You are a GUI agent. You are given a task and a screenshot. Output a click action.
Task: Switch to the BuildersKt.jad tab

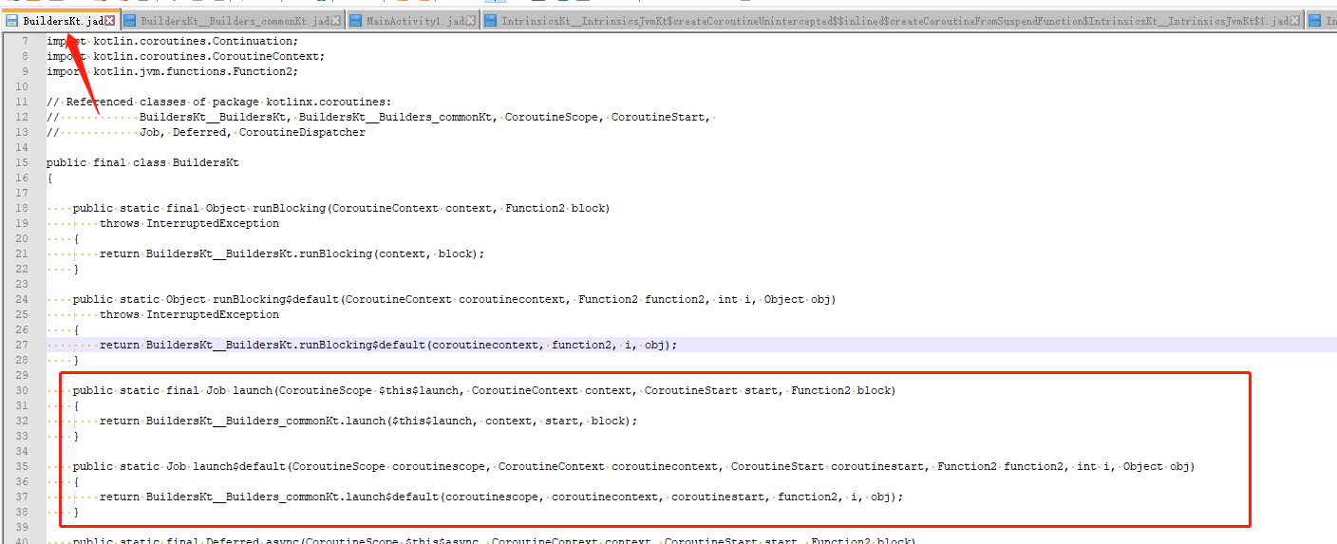pyautogui.click(x=63, y=20)
